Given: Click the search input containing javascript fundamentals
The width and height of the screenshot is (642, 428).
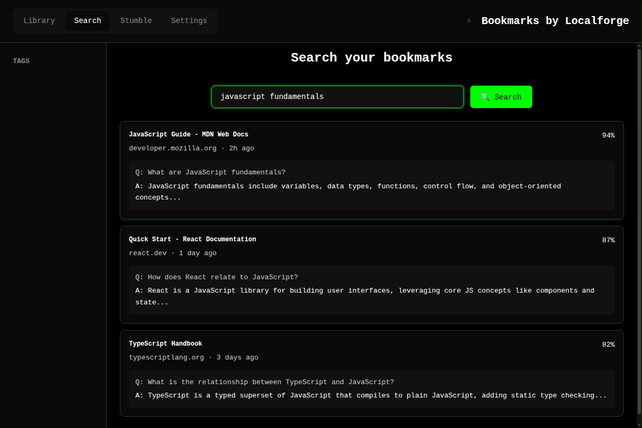Looking at the screenshot, I should pyautogui.click(x=337, y=97).
